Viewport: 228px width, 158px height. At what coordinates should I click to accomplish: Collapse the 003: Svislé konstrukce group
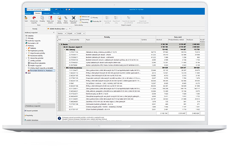[65, 68]
